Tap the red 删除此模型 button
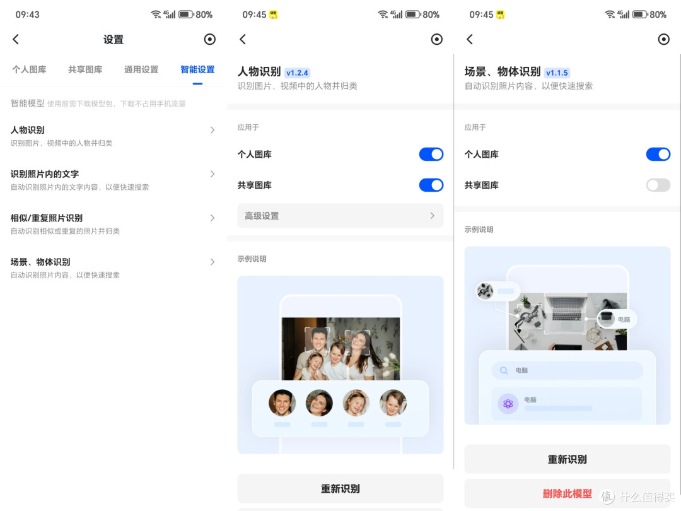This screenshot has height=511, width=681. pos(567,493)
